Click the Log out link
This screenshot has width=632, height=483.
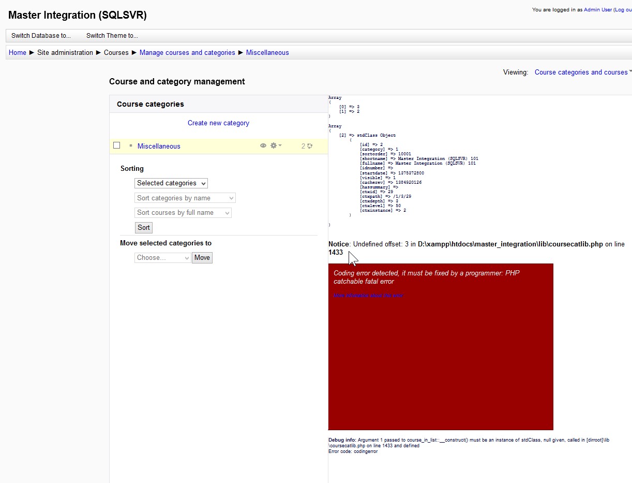pyautogui.click(x=623, y=10)
